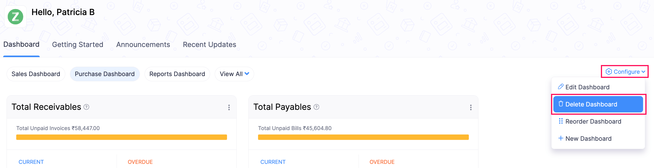Choose the Purchase Dashboard pill
The width and height of the screenshot is (654, 168).
coord(105,74)
